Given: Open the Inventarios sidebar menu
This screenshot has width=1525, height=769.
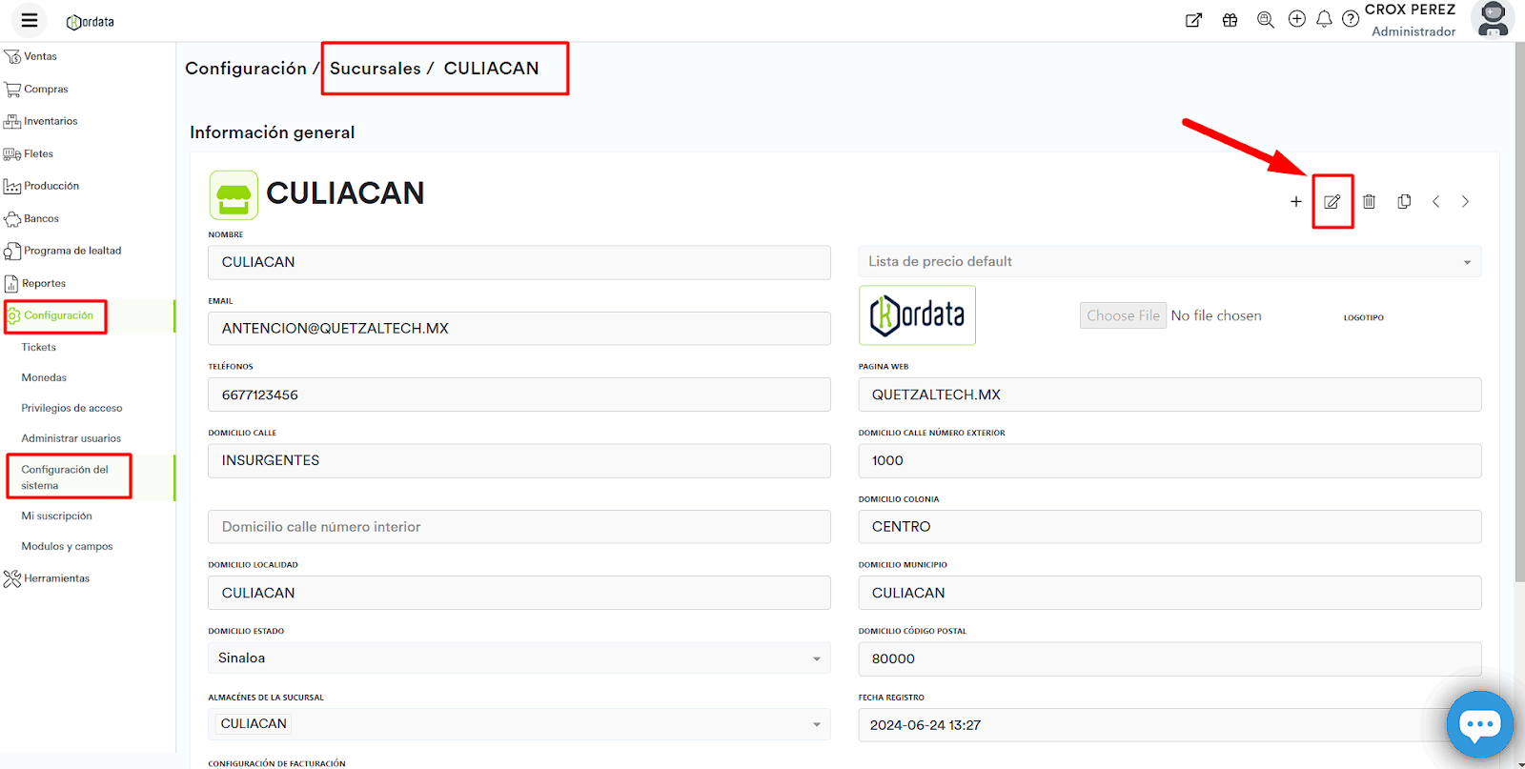Looking at the screenshot, I should point(51,122).
